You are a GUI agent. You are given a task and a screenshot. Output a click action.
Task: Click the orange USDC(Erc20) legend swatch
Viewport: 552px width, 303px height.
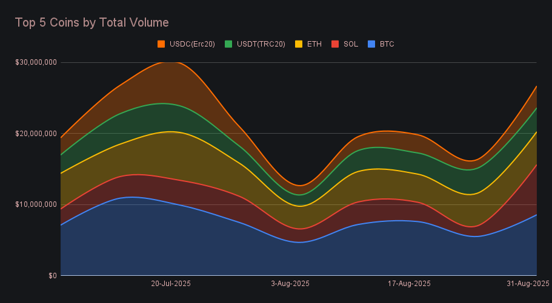pos(161,44)
